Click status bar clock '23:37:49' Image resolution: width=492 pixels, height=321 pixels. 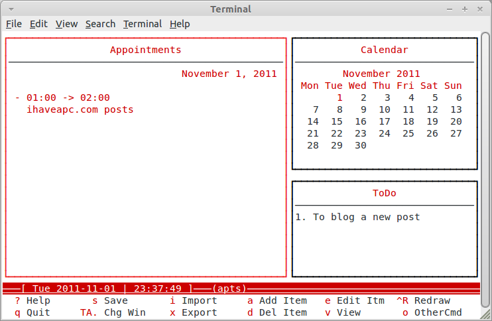[x=158, y=289]
